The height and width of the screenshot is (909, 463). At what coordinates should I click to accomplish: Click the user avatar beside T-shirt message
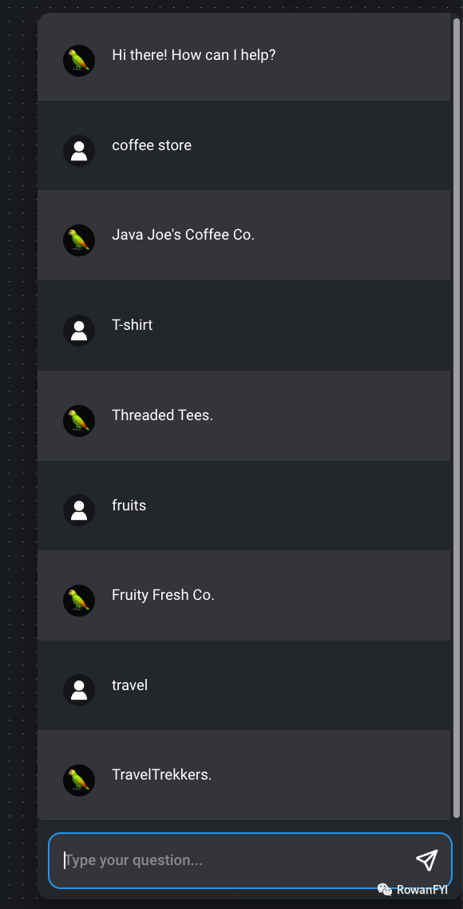point(79,331)
